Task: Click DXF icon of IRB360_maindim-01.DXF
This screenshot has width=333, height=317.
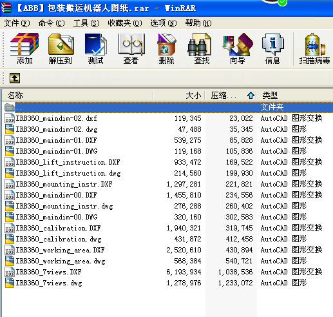Action: point(10,140)
